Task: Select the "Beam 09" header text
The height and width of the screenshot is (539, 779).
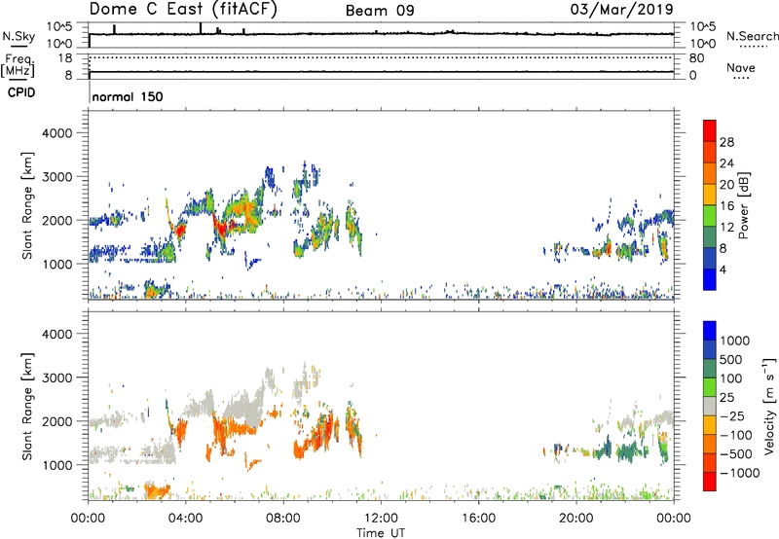Action: [380, 11]
